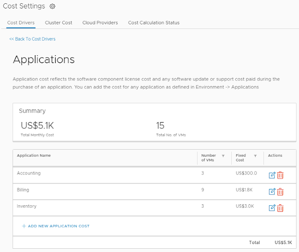Go to the Cloud Providers tab
Viewport: 299px width, 252px height.
coord(100,22)
